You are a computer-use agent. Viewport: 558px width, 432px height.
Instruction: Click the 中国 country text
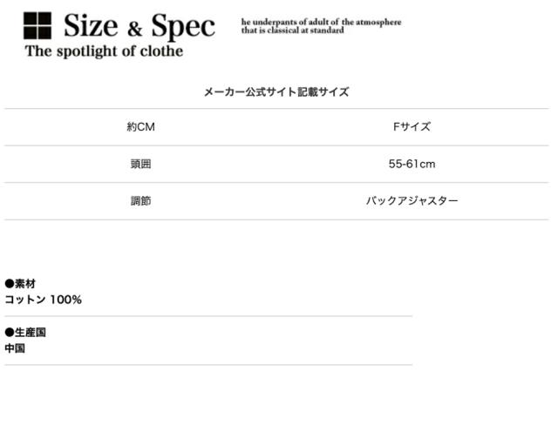[15, 348]
